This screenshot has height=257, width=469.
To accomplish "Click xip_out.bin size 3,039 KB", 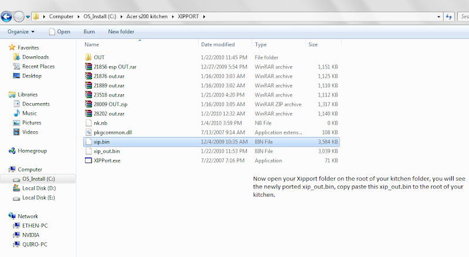I will (x=328, y=151).
